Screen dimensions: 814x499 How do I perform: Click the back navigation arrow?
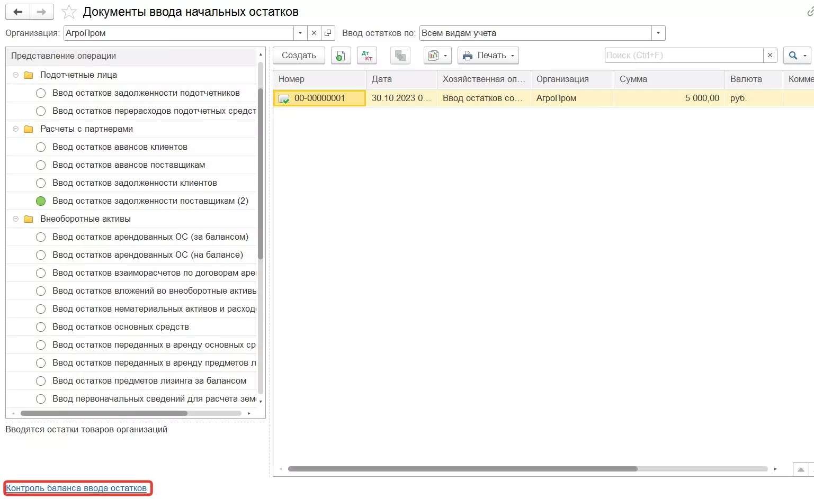[x=17, y=12]
